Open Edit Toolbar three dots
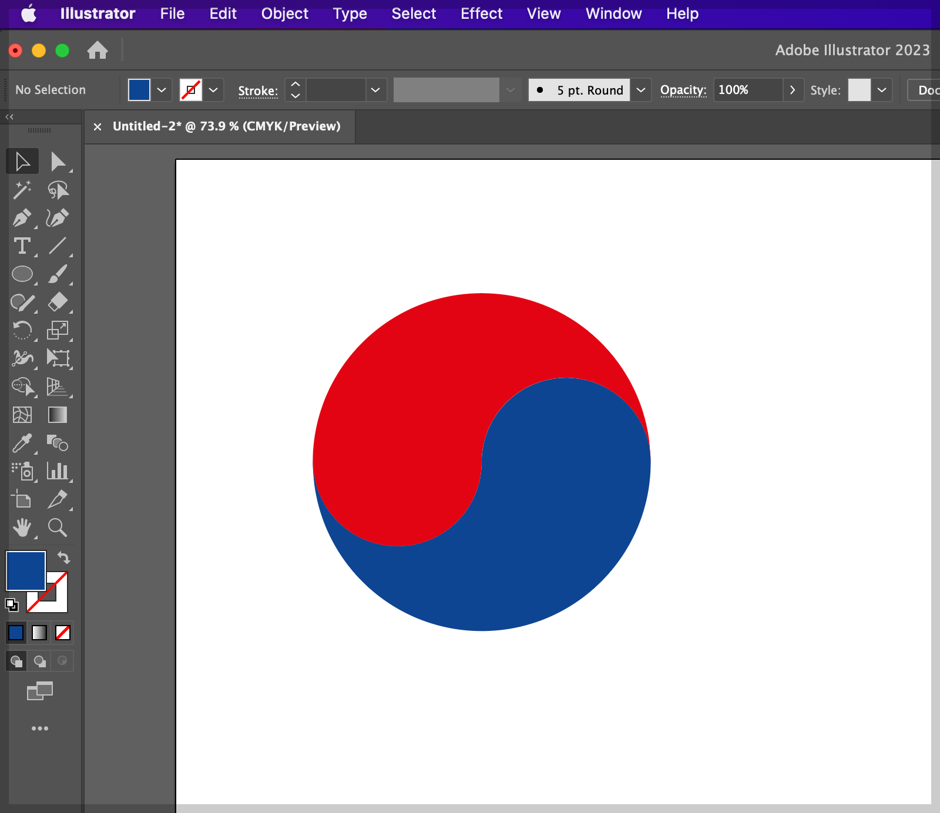 (x=40, y=728)
